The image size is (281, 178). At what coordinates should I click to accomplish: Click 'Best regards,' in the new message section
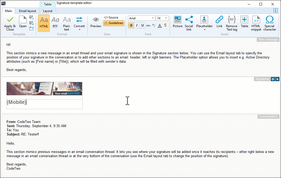pos(17,70)
